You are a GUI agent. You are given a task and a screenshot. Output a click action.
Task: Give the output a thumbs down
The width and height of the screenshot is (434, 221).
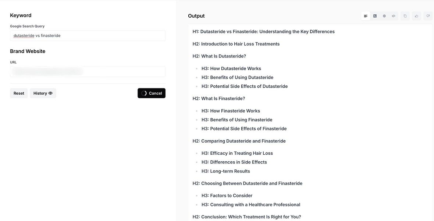pyautogui.click(x=428, y=16)
